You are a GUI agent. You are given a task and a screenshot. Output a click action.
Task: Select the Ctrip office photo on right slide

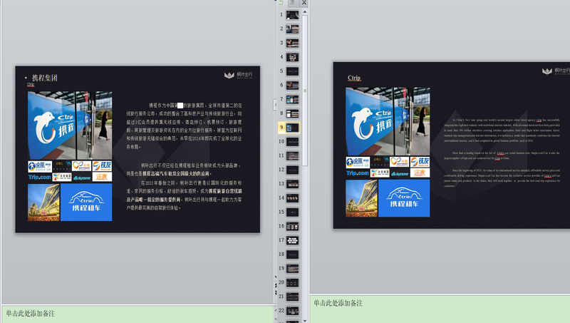[x=388, y=121]
